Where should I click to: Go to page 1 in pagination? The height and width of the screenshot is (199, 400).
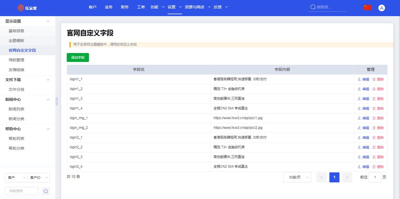coord(334,177)
